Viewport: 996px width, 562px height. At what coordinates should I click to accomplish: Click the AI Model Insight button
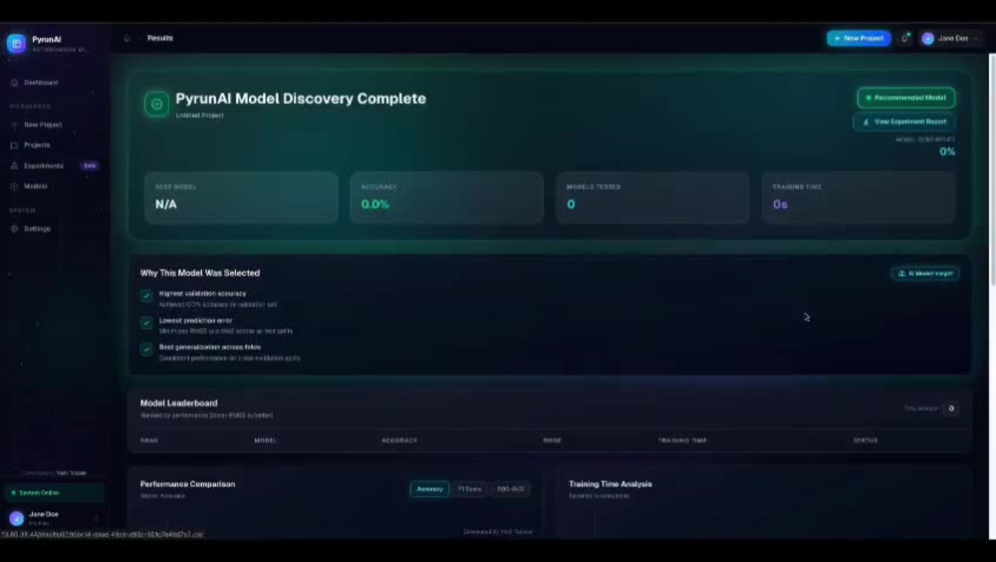tap(925, 273)
